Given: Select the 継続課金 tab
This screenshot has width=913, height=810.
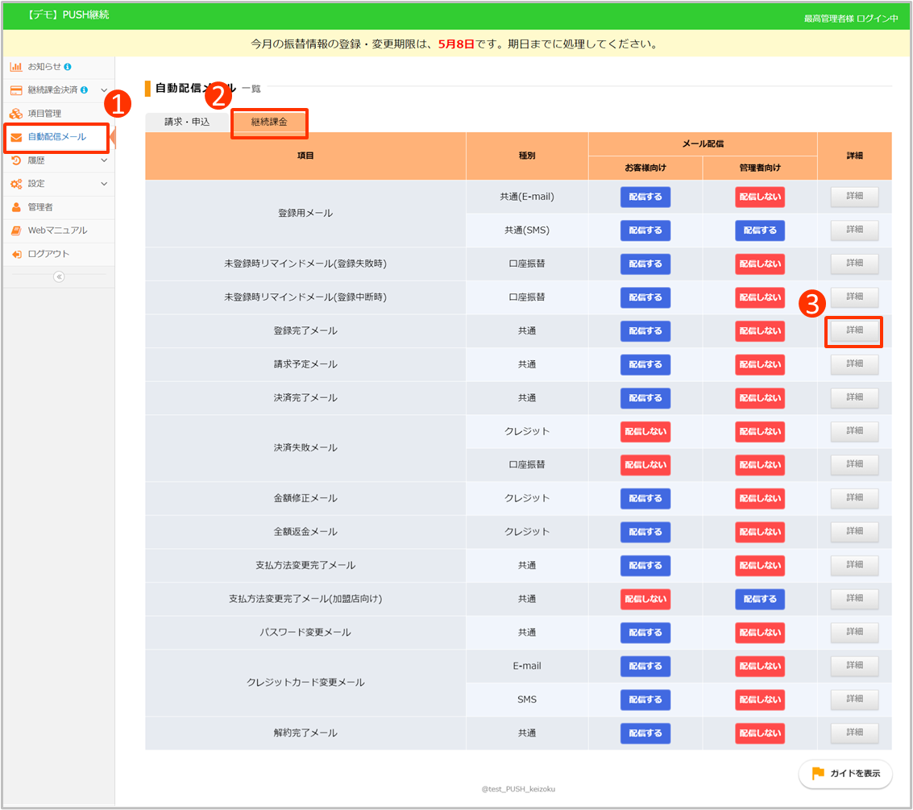Looking at the screenshot, I should tap(269, 123).
